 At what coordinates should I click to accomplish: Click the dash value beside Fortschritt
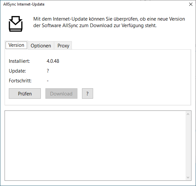click(48, 81)
